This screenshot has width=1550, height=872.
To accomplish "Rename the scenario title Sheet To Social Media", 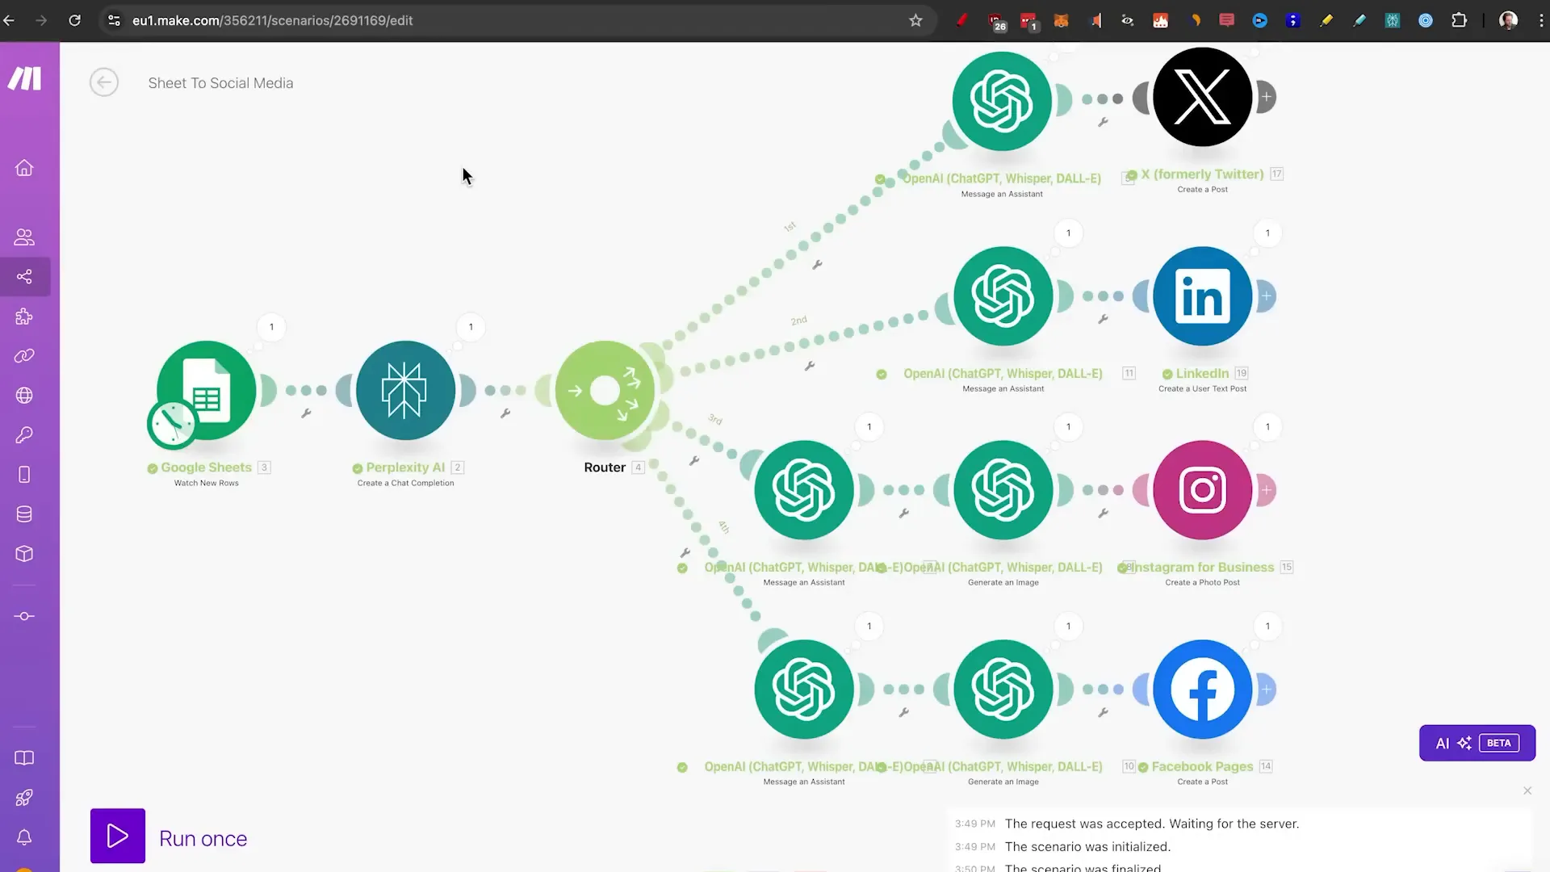I will pyautogui.click(x=220, y=83).
